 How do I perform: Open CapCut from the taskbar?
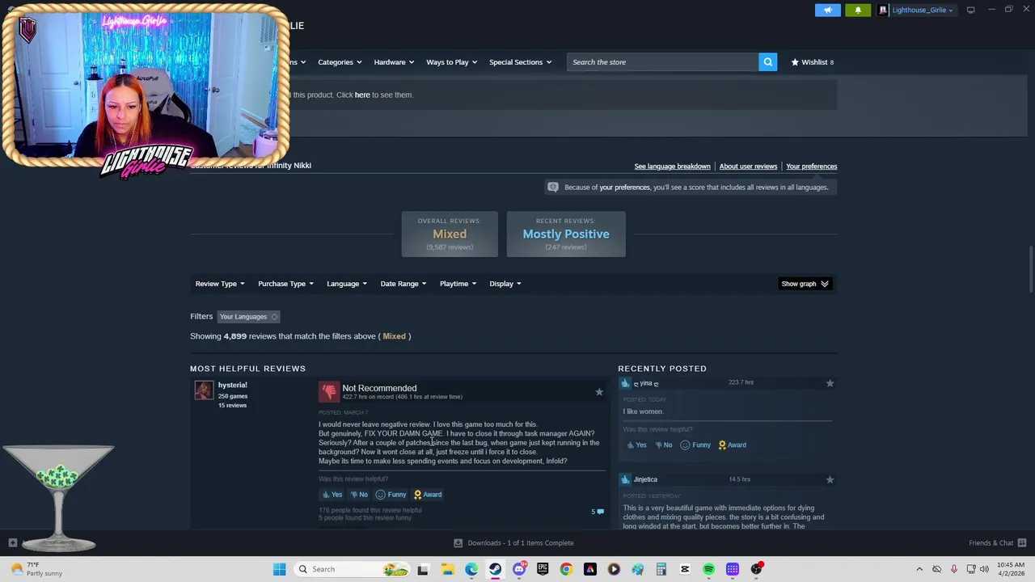coord(685,569)
